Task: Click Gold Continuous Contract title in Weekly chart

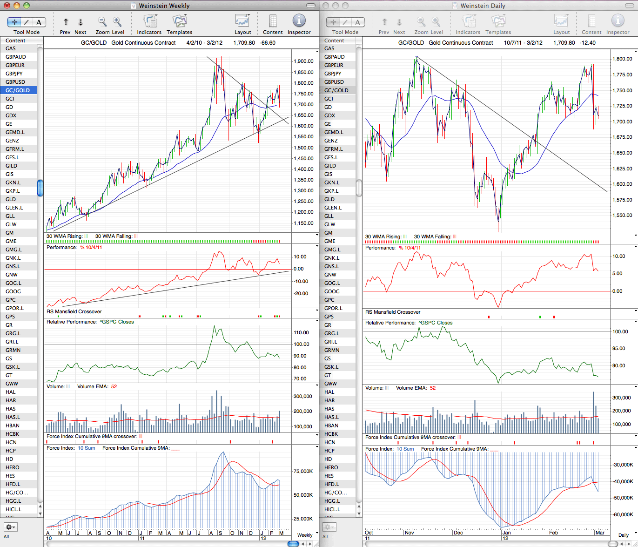Action: [144, 43]
